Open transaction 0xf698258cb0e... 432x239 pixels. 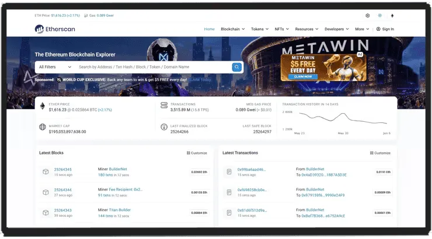coord(252,190)
